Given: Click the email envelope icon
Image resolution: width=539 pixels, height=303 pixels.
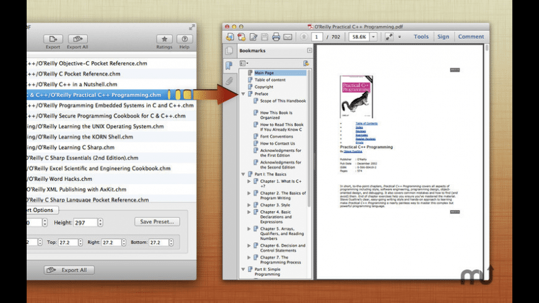Looking at the screenshot, I should [x=287, y=36].
